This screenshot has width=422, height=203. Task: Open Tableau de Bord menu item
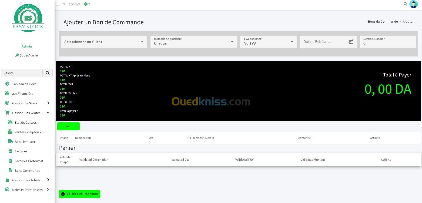point(24,84)
